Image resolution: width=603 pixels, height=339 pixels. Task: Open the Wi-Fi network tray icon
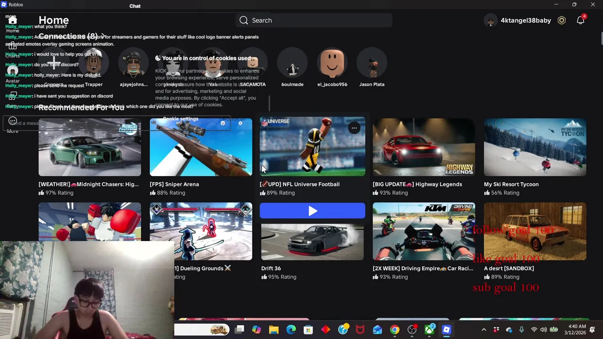coord(534,330)
